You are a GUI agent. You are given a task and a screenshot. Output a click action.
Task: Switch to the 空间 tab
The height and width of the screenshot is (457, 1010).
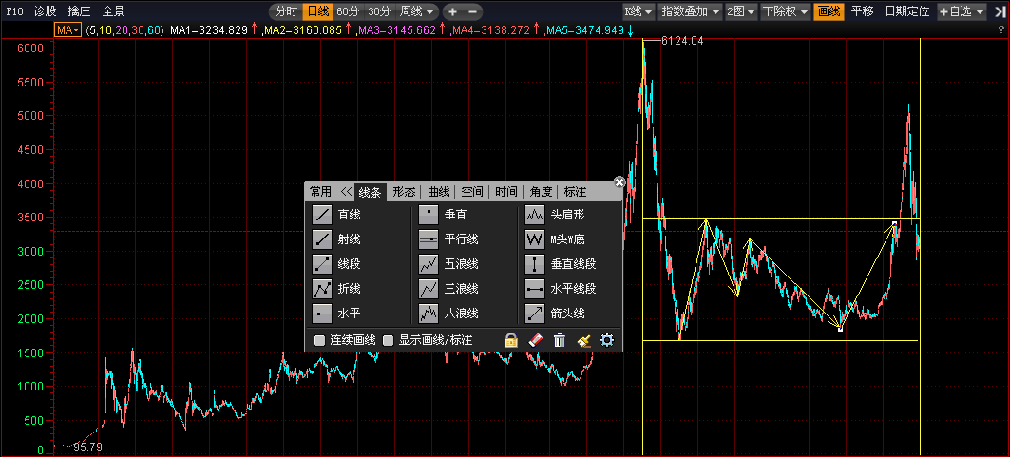tap(472, 192)
